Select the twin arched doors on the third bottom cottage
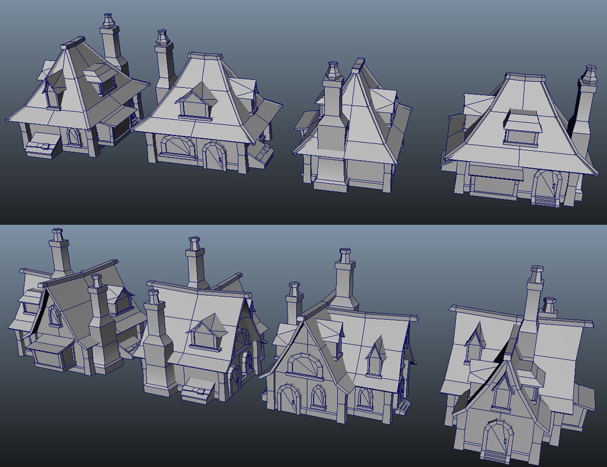 302,396
